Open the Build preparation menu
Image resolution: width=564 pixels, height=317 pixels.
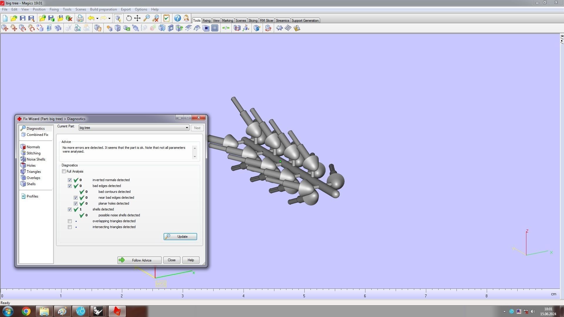(x=103, y=9)
